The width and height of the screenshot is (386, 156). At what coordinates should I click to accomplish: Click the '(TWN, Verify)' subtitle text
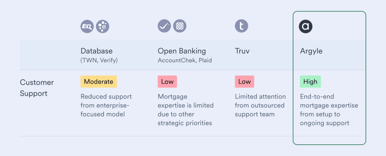coord(99,60)
